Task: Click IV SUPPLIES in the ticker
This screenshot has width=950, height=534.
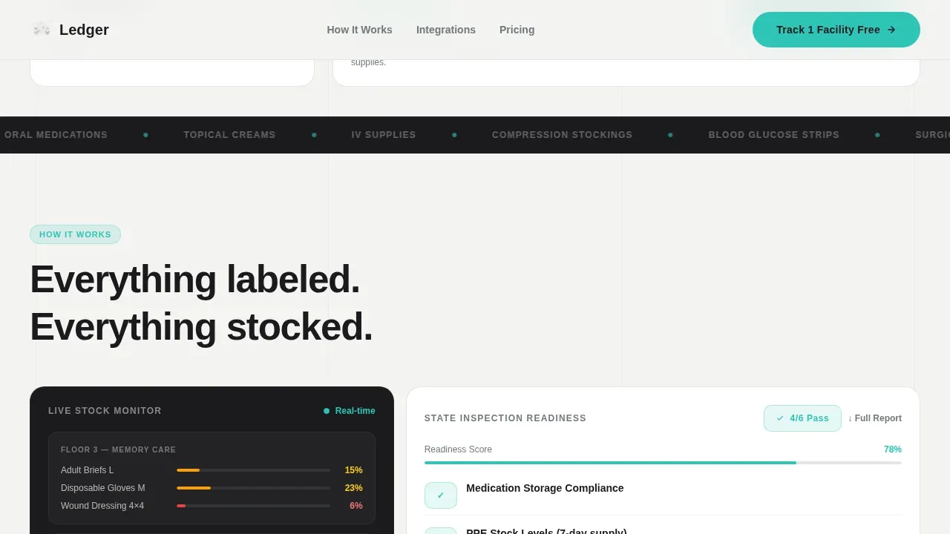Action: click(x=384, y=135)
